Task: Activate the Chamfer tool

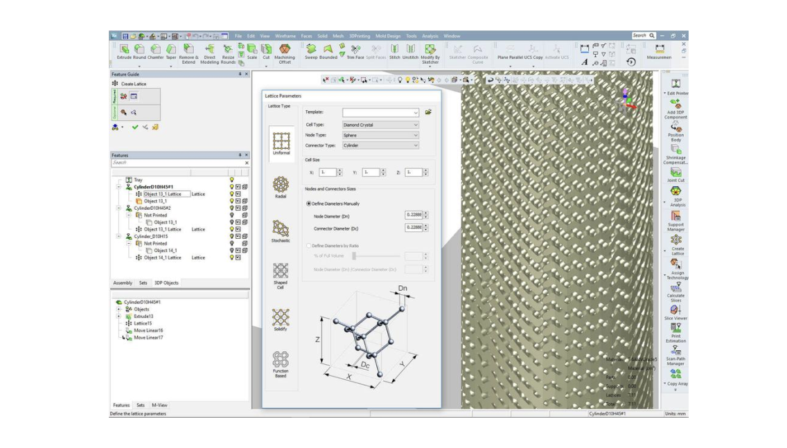Action: coord(156,52)
